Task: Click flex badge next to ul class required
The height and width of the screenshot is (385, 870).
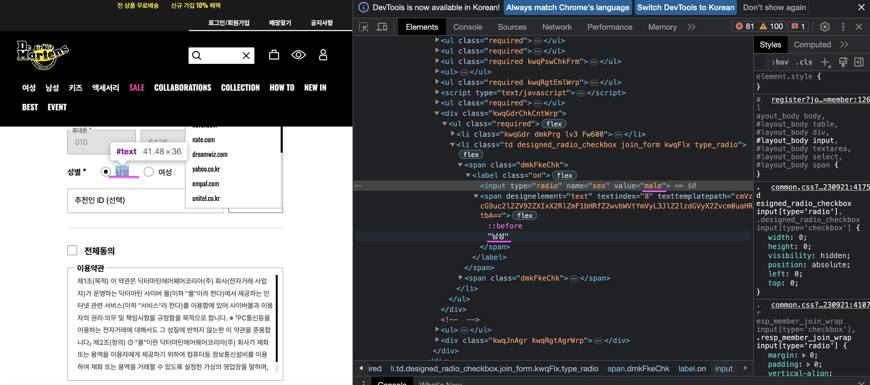Action: click(x=554, y=124)
